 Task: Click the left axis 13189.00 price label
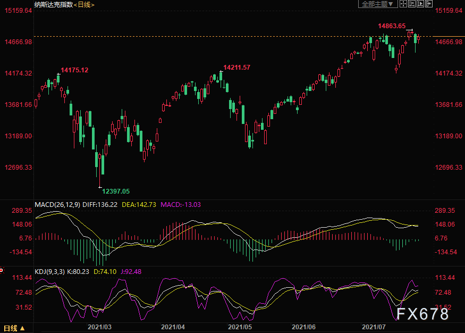[x=18, y=136]
